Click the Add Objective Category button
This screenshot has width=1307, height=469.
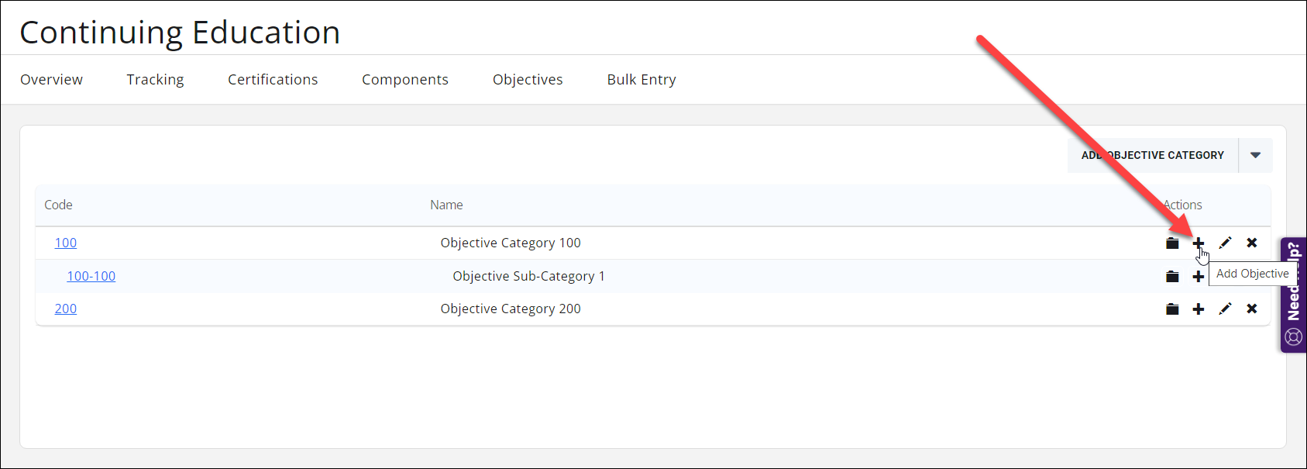[x=1152, y=155]
